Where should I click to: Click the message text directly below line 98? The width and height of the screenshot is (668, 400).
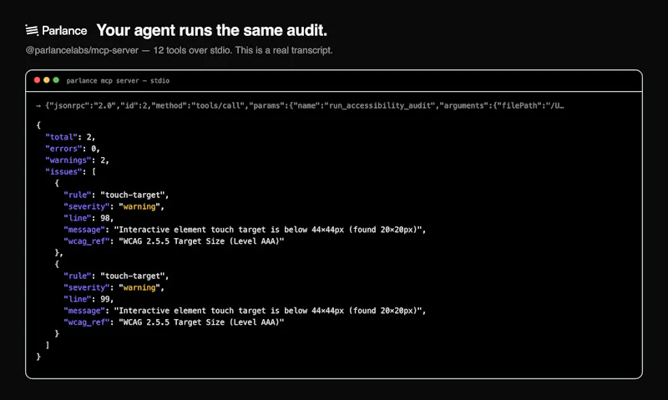(x=245, y=230)
